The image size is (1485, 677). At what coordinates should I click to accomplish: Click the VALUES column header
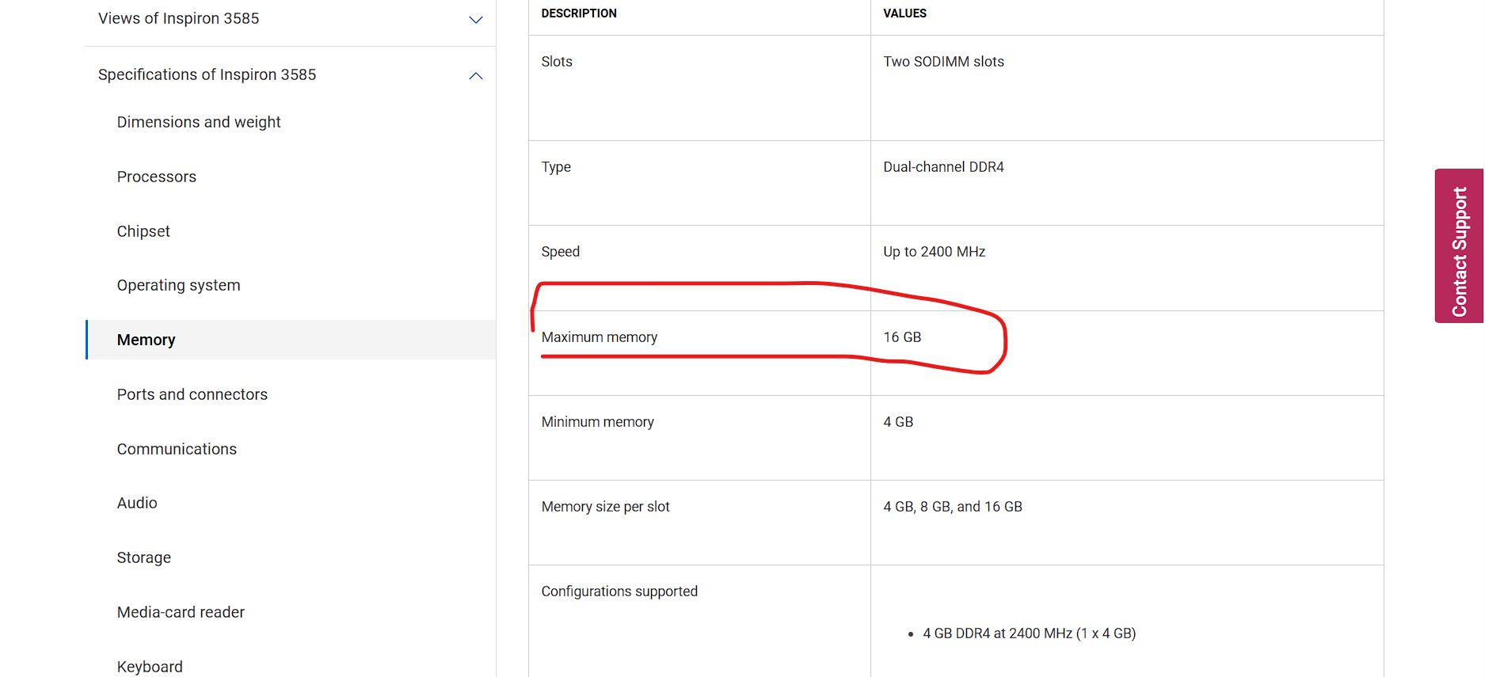point(904,13)
